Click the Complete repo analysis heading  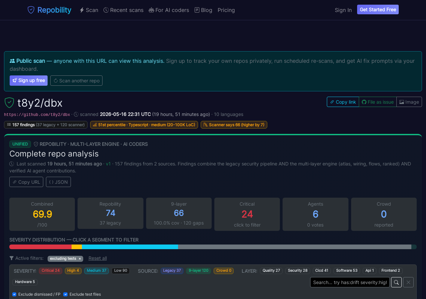coord(54,154)
